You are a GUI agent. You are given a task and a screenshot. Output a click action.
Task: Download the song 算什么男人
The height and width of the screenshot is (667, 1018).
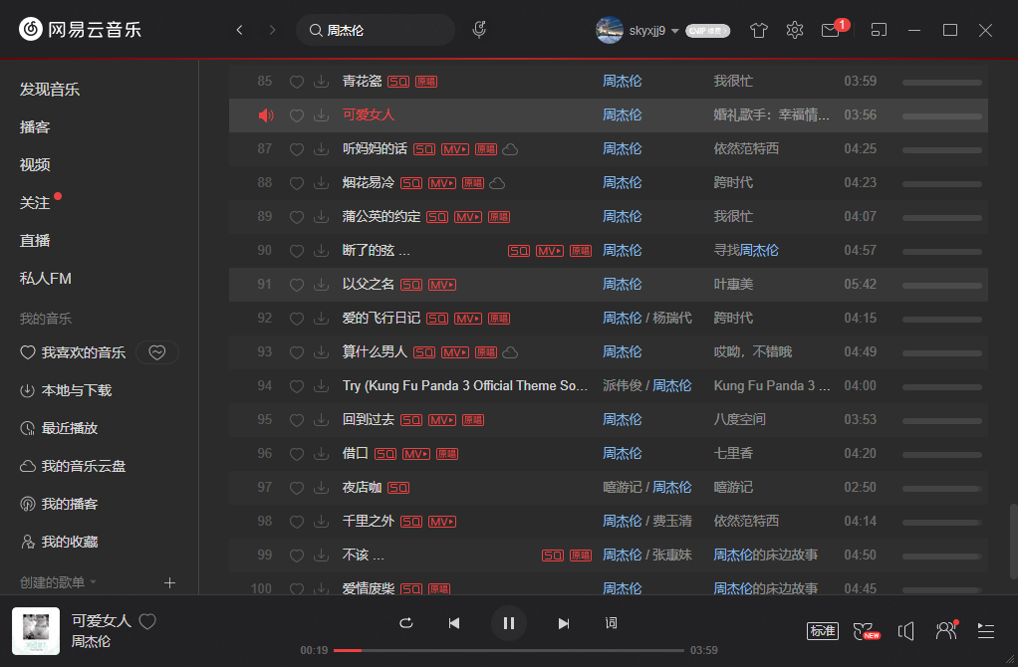pos(322,351)
